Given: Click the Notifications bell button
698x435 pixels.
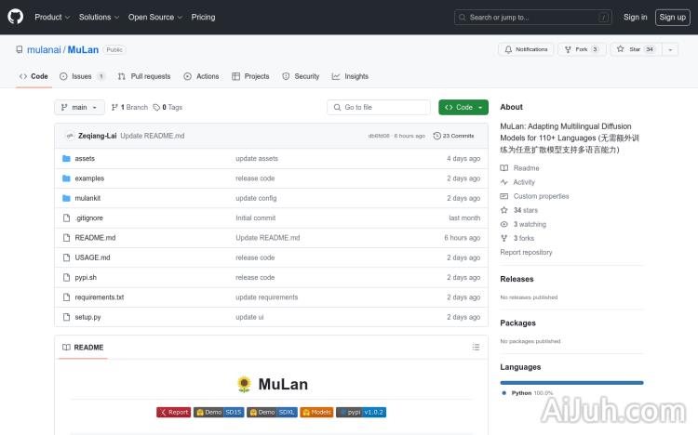Looking at the screenshot, I should click(x=525, y=49).
